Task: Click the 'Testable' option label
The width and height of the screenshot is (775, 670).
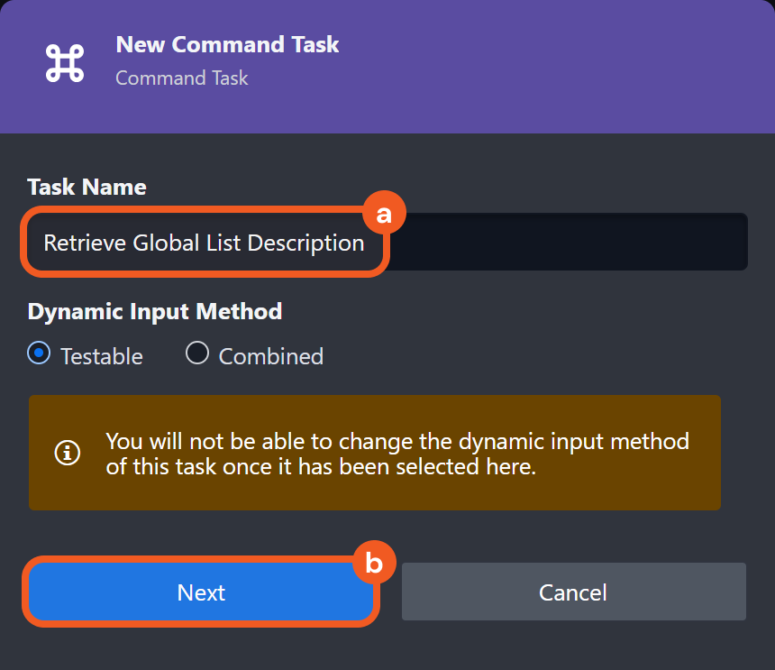Action: pos(101,356)
